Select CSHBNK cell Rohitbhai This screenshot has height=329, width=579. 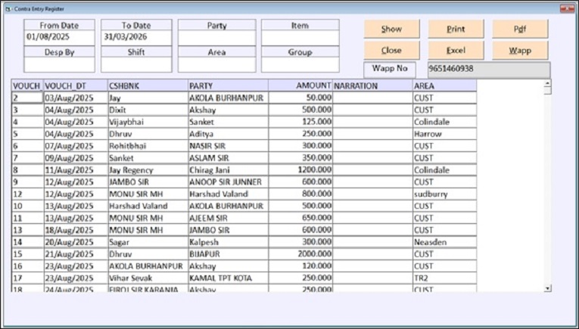[x=148, y=146]
